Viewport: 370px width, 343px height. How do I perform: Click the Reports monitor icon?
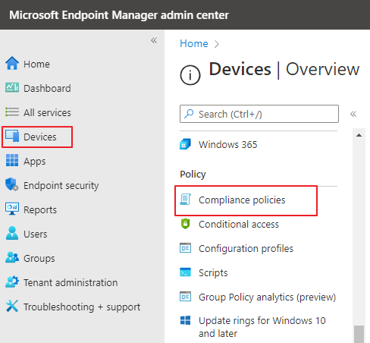12,209
